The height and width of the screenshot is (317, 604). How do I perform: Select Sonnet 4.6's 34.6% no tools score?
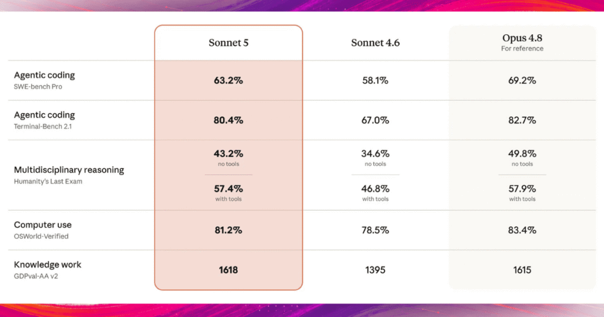point(375,154)
